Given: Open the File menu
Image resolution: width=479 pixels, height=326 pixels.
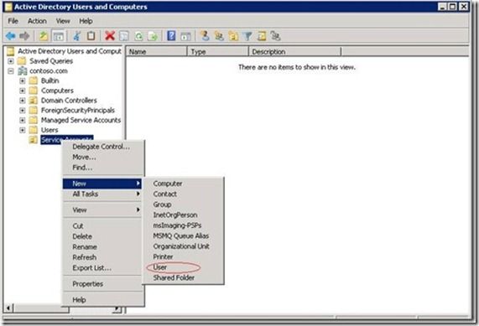Looking at the screenshot, I should pos(13,21).
